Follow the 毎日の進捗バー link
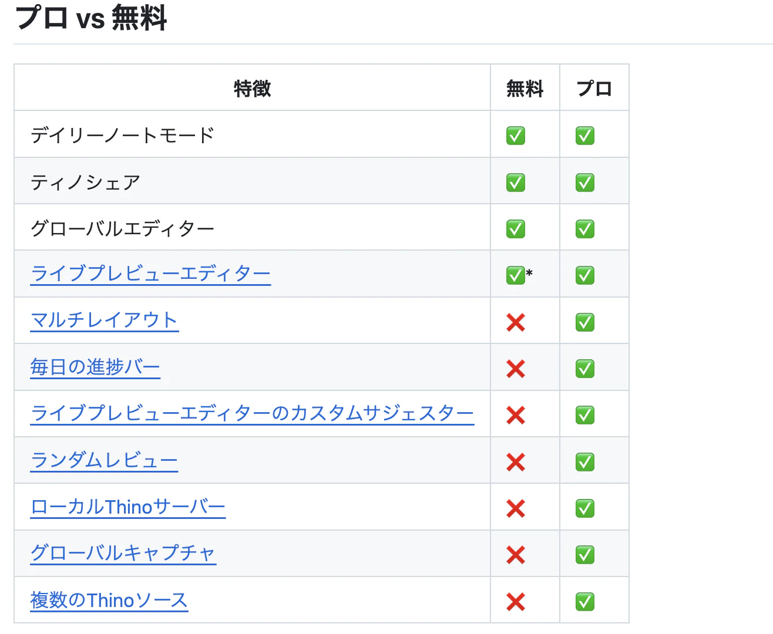Image resolution: width=773 pixels, height=634 pixels. [95, 367]
